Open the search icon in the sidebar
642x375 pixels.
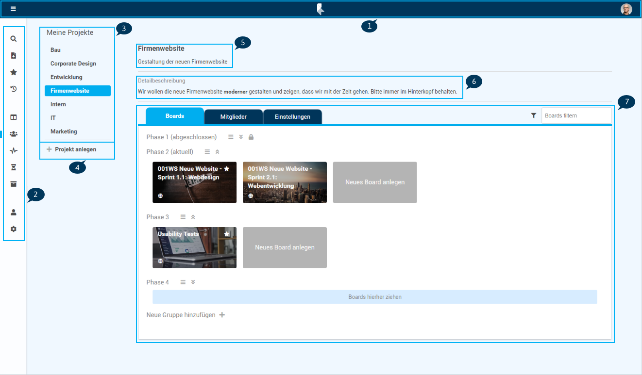(14, 39)
